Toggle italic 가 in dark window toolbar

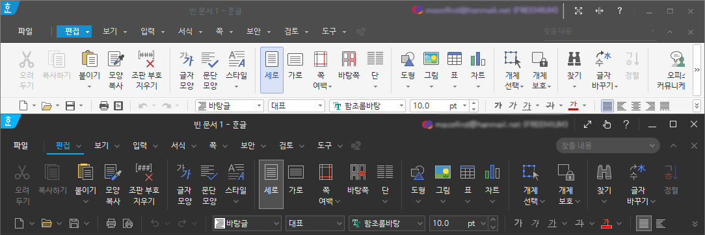click(x=535, y=223)
